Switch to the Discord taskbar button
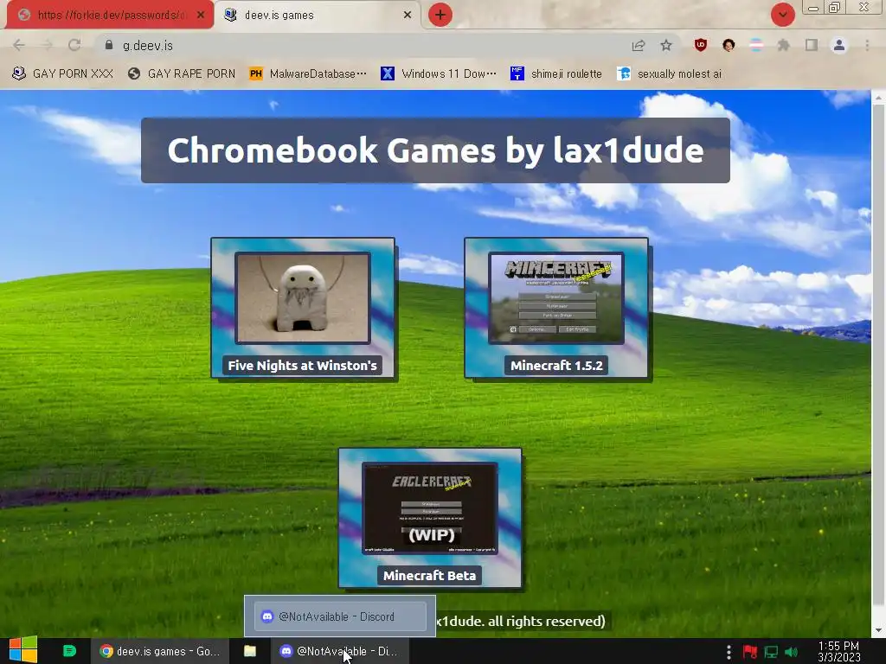 (339, 651)
